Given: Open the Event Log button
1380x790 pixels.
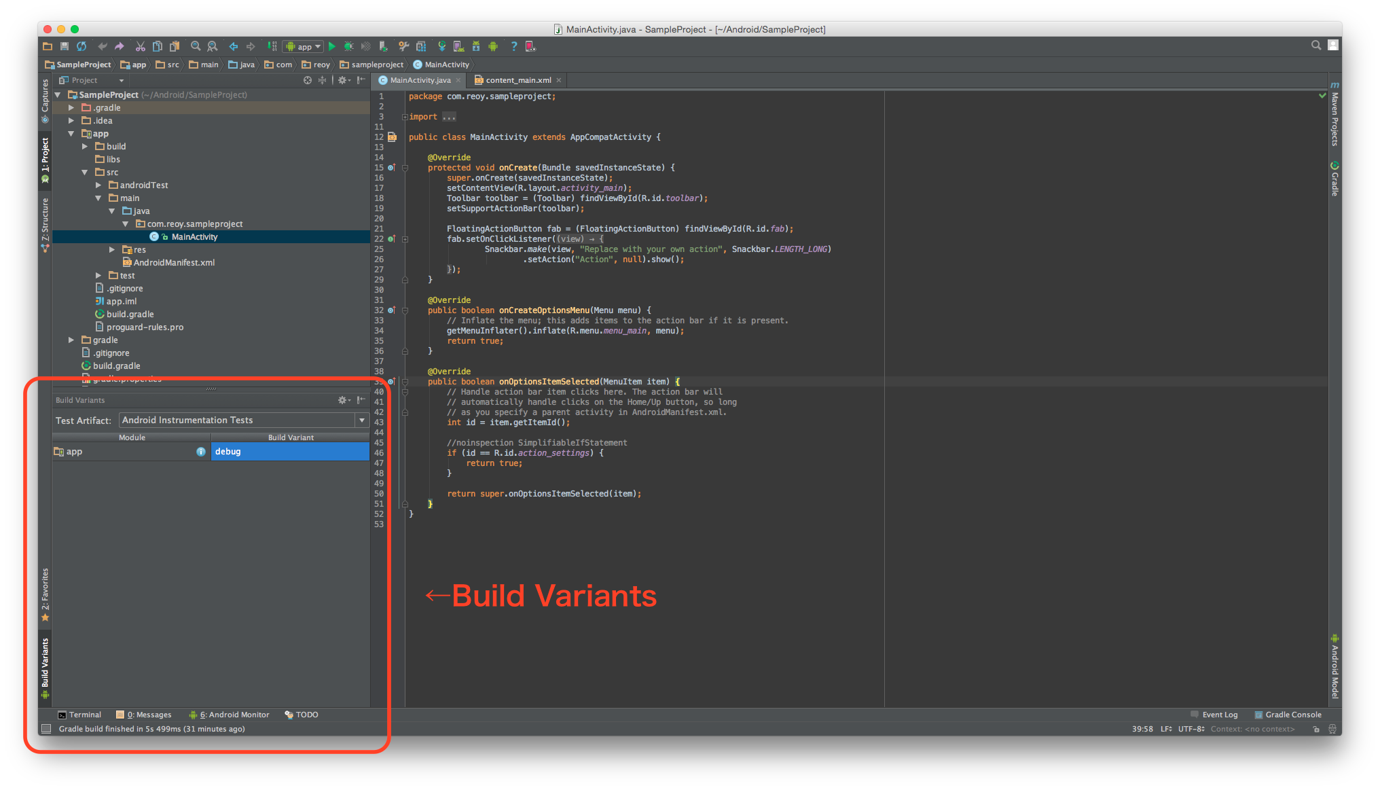Looking at the screenshot, I should point(1214,715).
